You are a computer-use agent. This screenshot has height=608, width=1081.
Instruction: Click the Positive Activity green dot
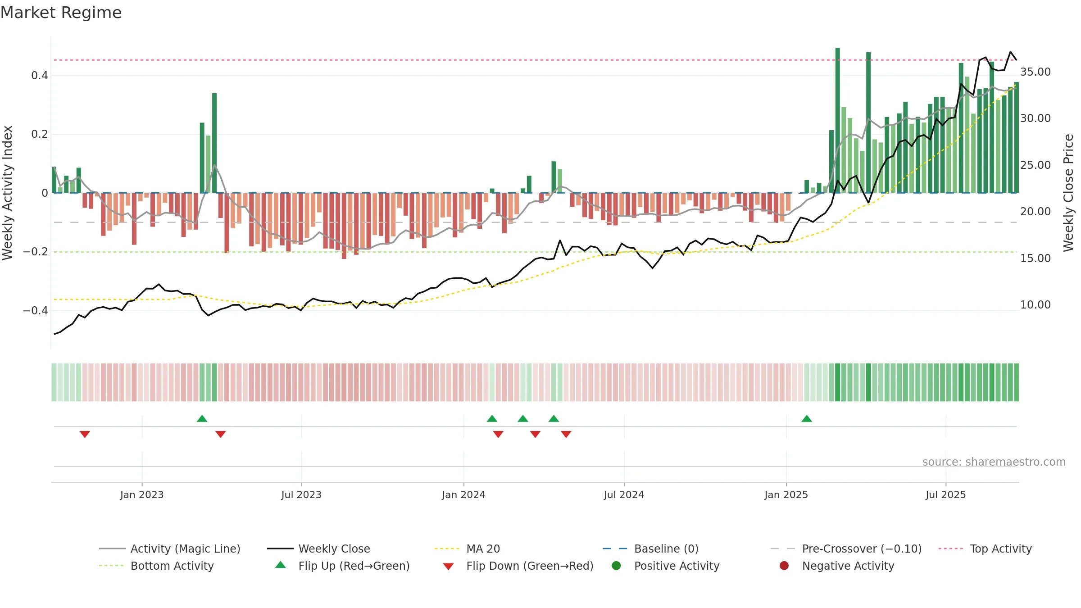[617, 566]
